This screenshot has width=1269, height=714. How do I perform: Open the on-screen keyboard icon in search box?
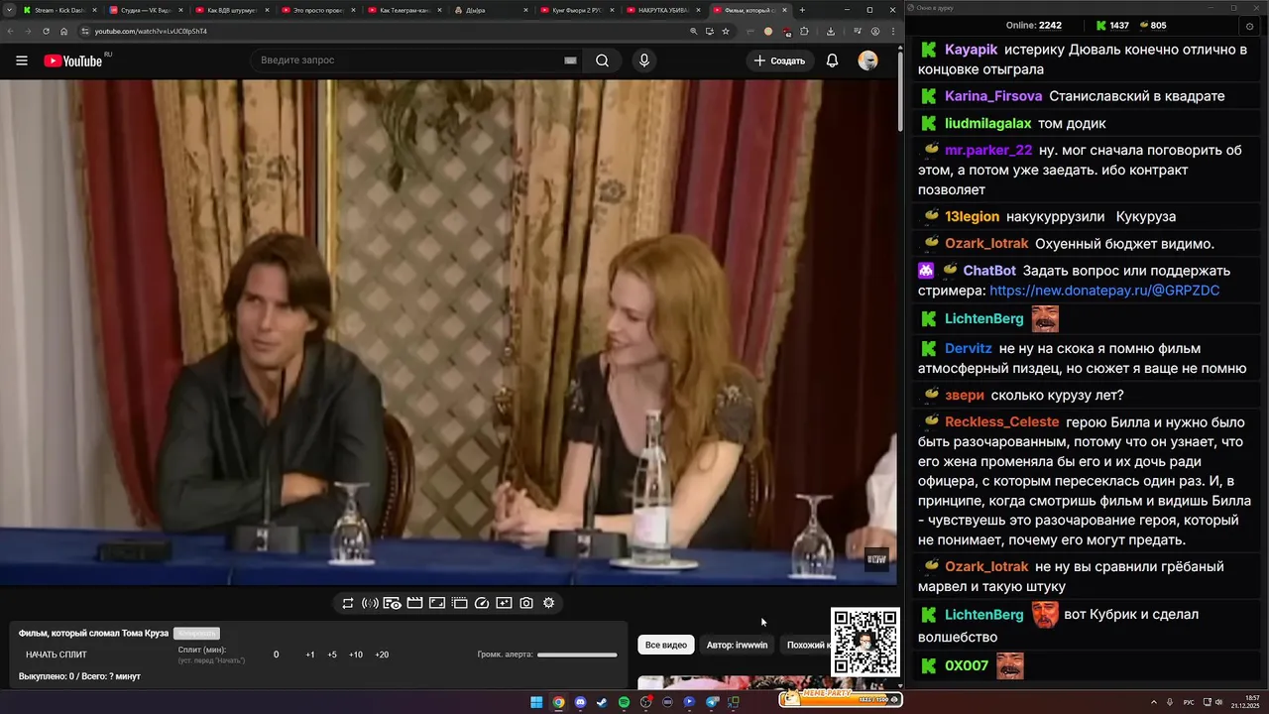click(x=570, y=60)
